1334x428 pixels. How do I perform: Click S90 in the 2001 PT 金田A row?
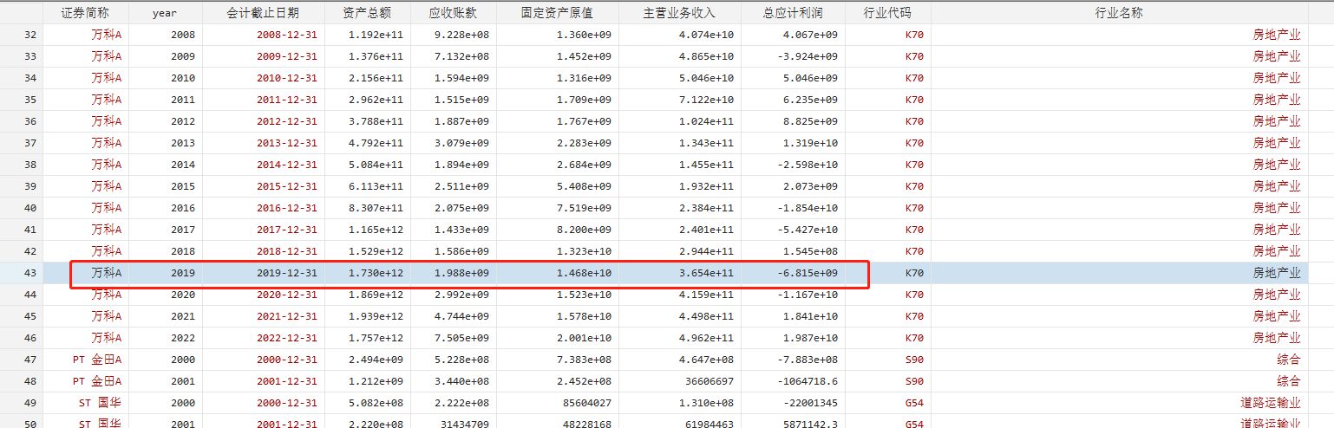914,381
